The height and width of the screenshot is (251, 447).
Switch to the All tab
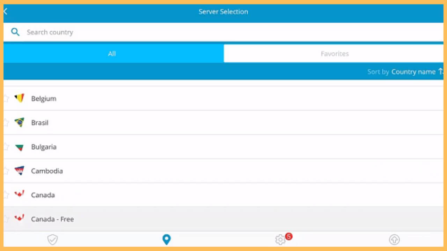tap(112, 54)
